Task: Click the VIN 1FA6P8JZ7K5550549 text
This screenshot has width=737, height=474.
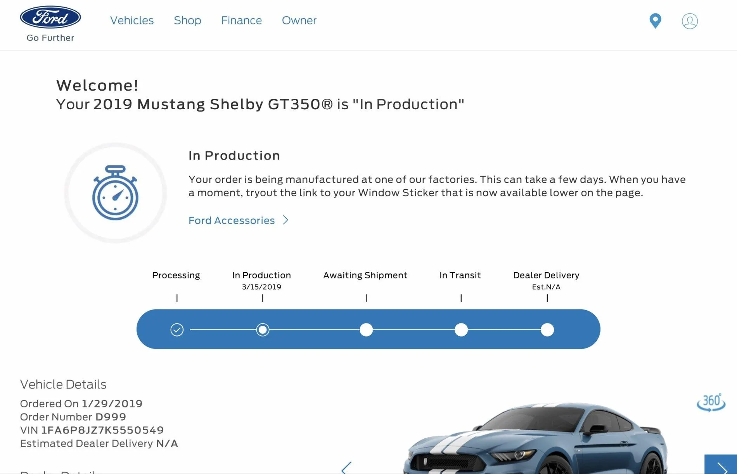Action: 92,430
